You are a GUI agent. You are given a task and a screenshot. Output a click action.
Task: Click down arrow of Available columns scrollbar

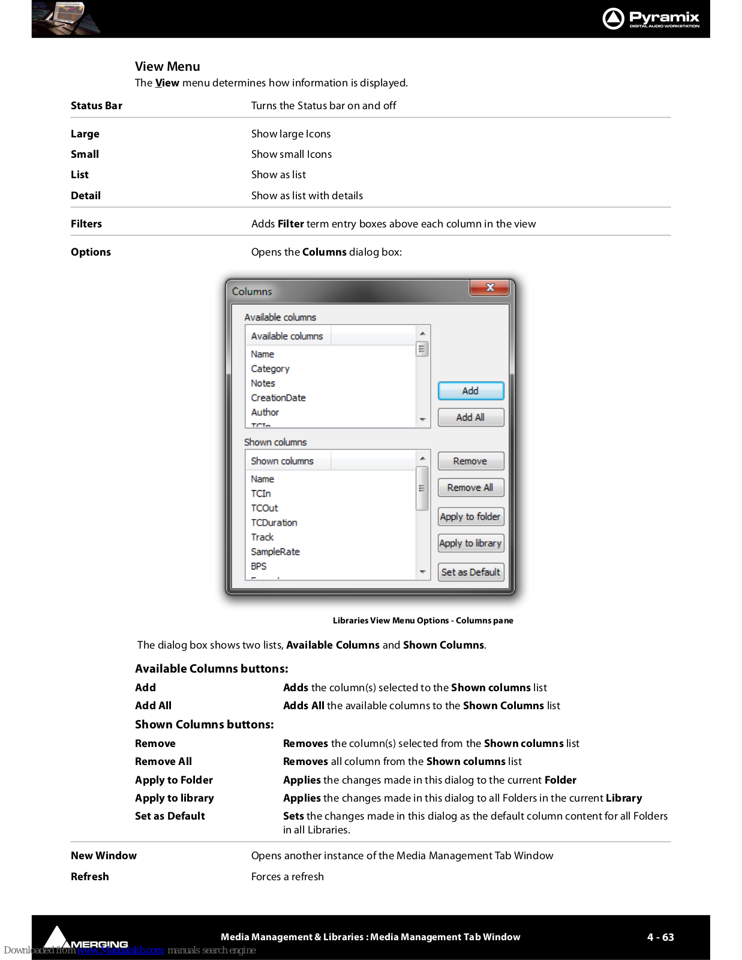point(422,419)
